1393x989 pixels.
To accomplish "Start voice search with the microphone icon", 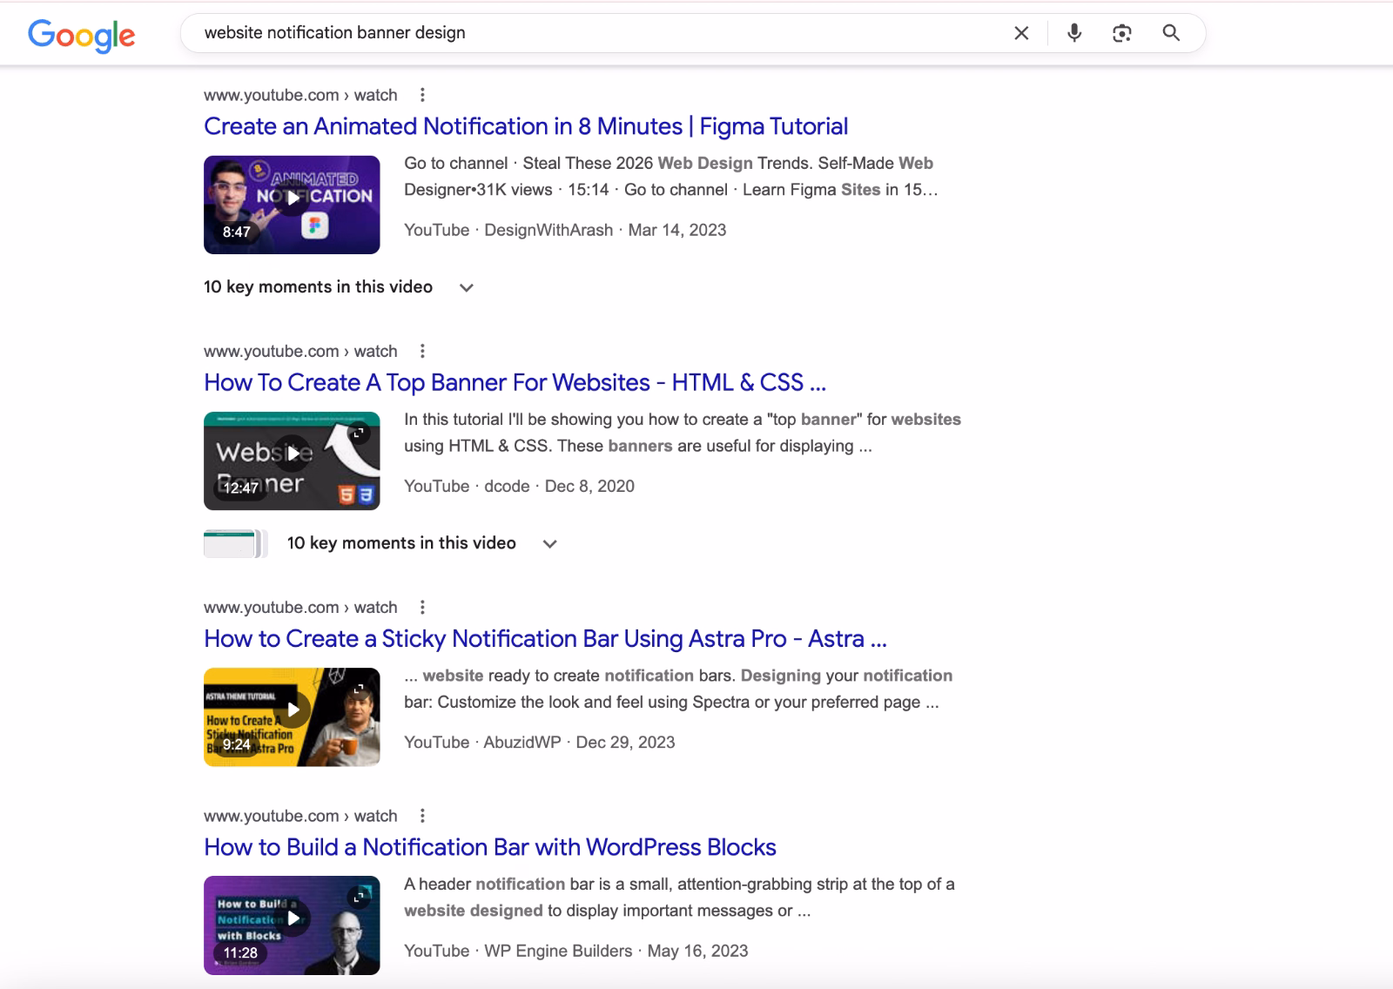I will [1073, 33].
